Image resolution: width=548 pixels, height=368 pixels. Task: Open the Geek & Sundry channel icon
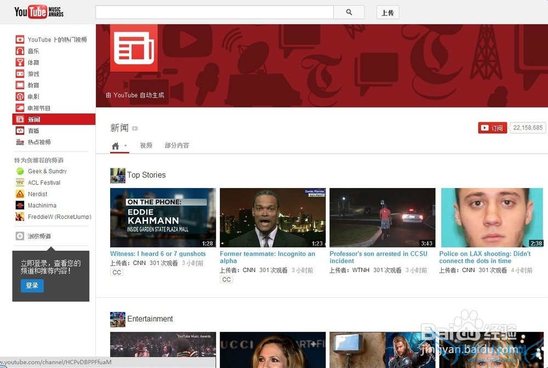[20, 171]
